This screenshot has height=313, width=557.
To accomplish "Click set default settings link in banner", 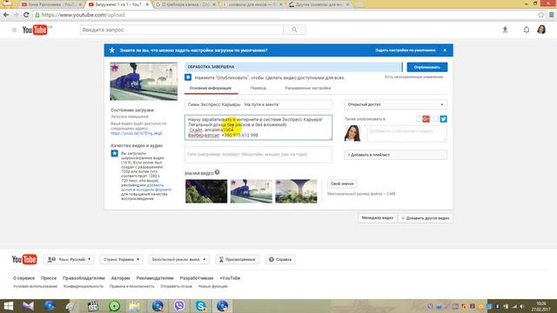I will [x=406, y=50].
